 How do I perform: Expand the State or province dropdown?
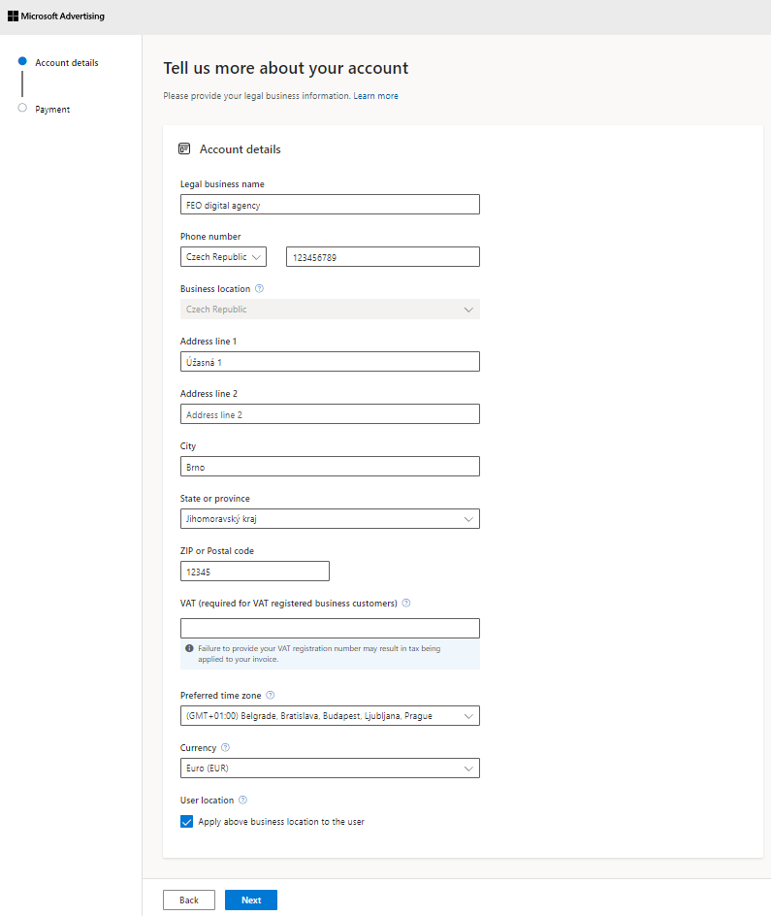click(x=330, y=519)
